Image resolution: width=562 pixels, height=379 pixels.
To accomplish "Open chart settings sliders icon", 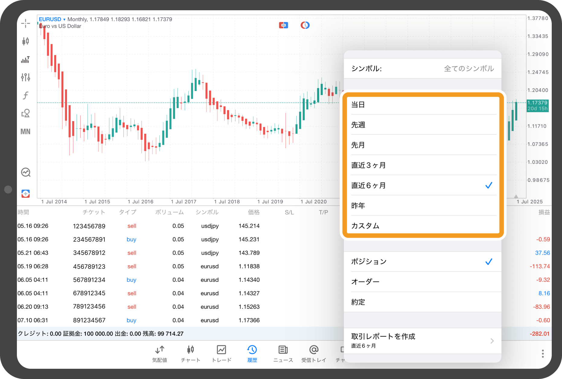I will click(26, 77).
